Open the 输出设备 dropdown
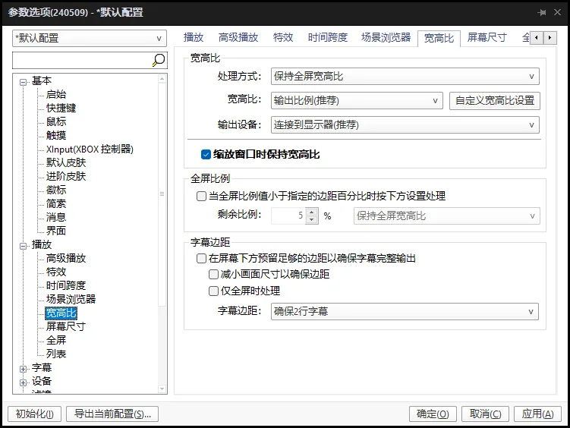The width and height of the screenshot is (570, 428). click(405, 125)
